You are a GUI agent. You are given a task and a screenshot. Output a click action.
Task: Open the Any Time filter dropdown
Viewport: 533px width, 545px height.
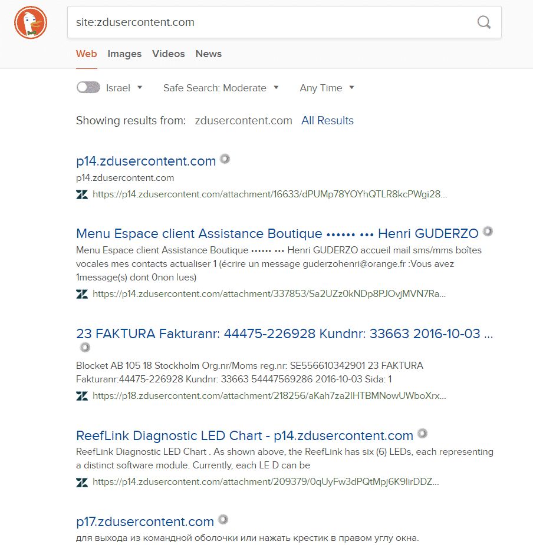(327, 88)
